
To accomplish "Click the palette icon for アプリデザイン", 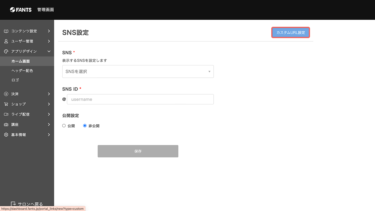I will [x=6, y=51].
